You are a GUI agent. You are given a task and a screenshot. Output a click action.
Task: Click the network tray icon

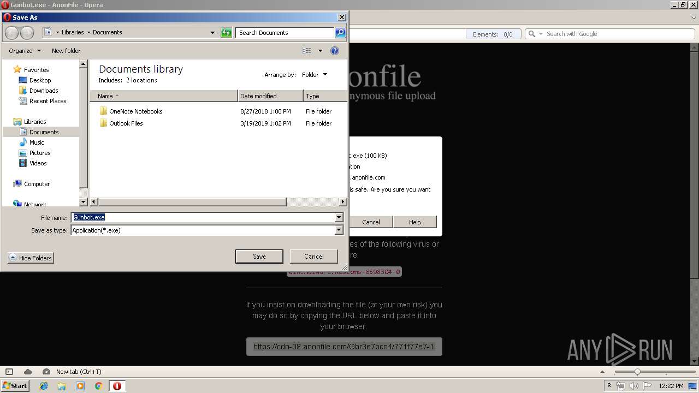(x=621, y=386)
